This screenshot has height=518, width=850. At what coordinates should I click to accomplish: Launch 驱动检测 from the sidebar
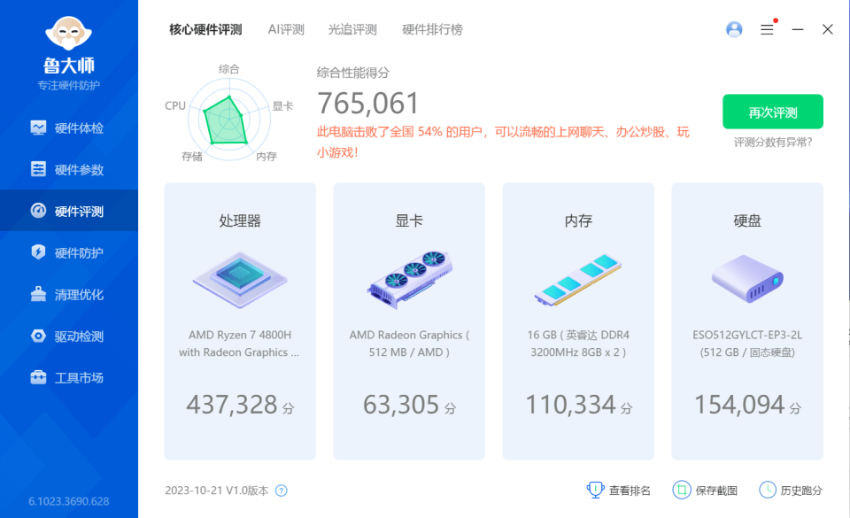pyautogui.click(x=68, y=336)
